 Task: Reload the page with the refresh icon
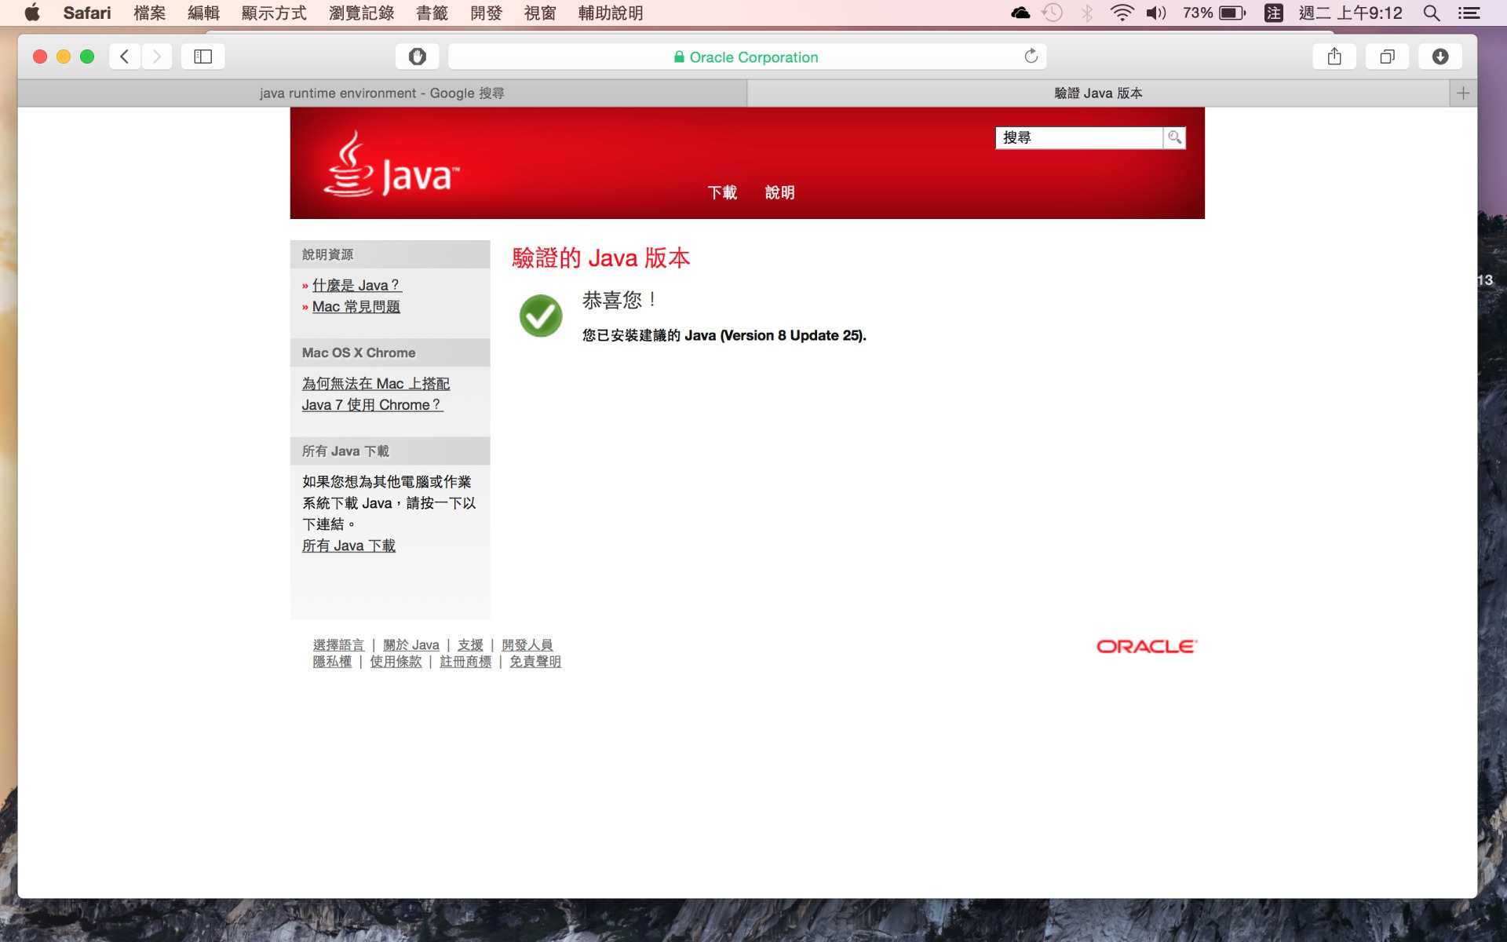click(x=1031, y=57)
